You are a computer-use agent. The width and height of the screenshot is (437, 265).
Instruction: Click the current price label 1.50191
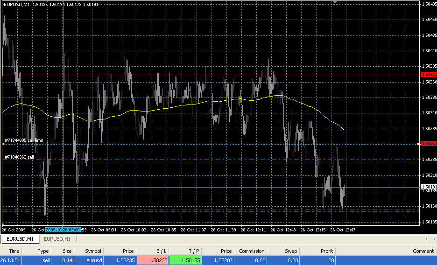click(428, 187)
